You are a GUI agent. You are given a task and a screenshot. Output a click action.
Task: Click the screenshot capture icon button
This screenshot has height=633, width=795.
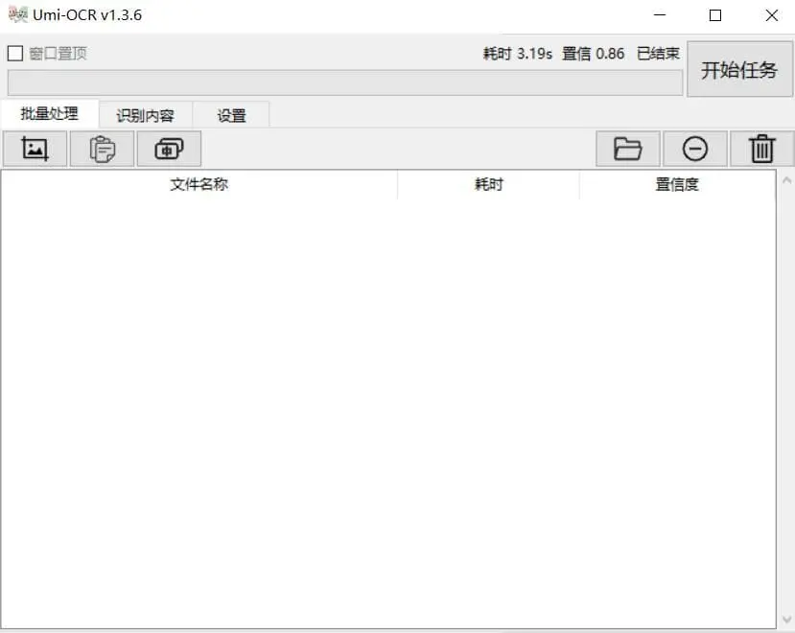(35, 149)
